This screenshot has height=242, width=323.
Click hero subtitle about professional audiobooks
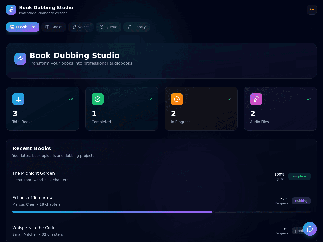coord(81,63)
